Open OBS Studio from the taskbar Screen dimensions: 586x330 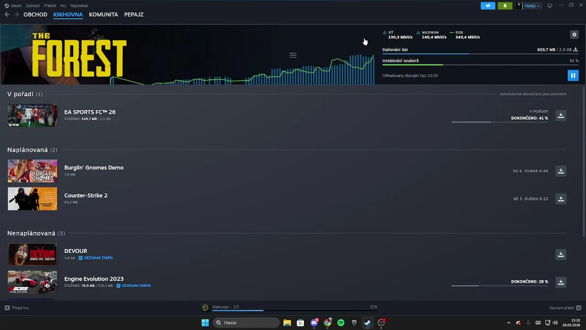(x=381, y=323)
